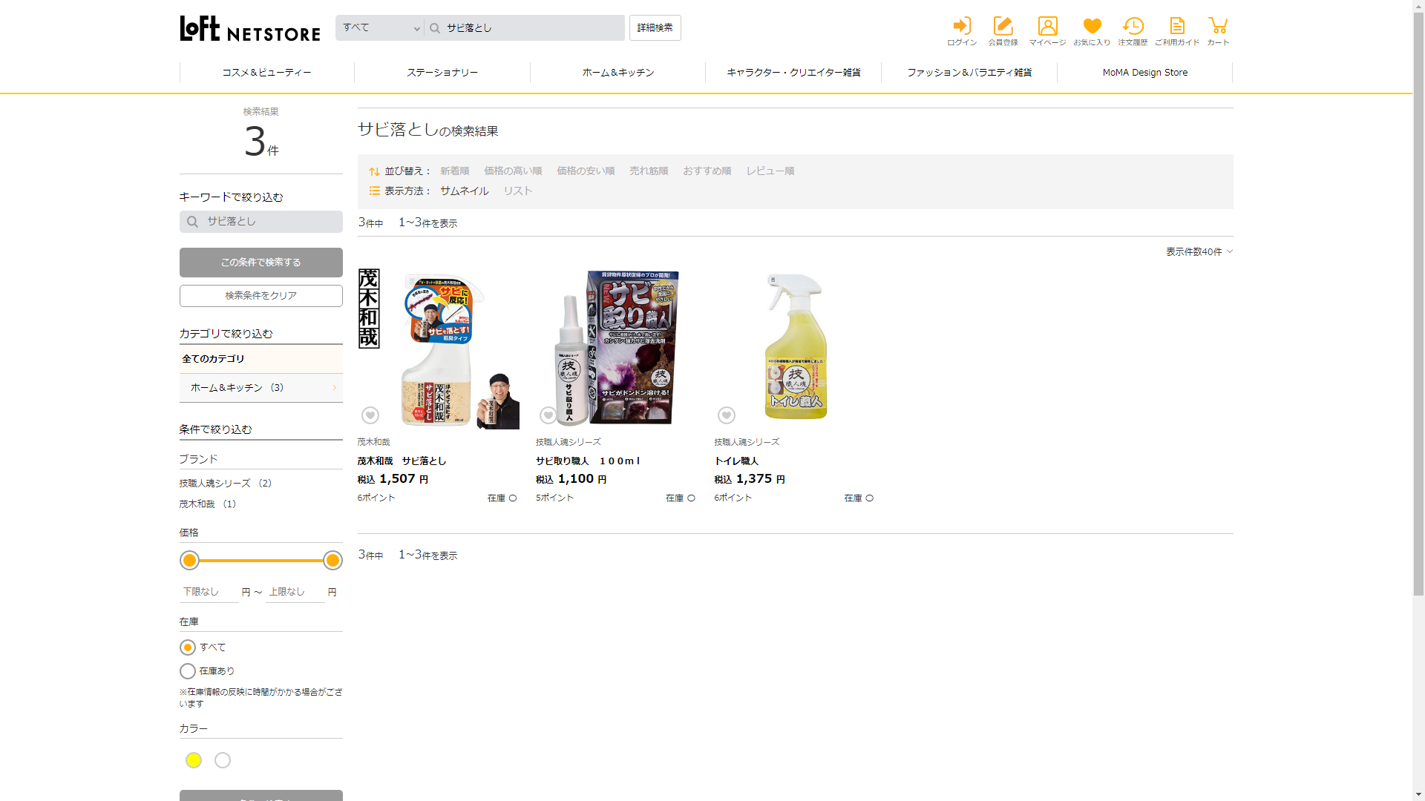Sort results by 価格の安い順
This screenshot has width=1425, height=801.
[586, 171]
